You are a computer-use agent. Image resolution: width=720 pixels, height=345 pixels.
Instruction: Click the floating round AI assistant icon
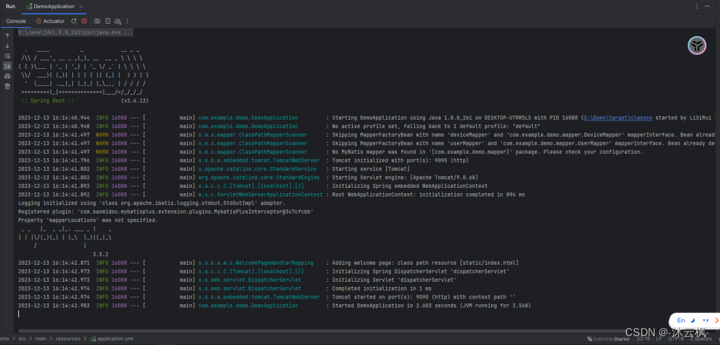click(x=697, y=46)
